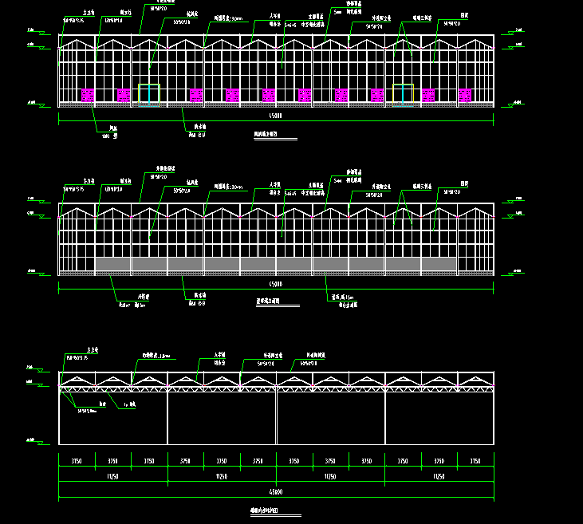Click the 45000 overall dimension in bottom section
This screenshot has width=583, height=524.
coord(276,492)
